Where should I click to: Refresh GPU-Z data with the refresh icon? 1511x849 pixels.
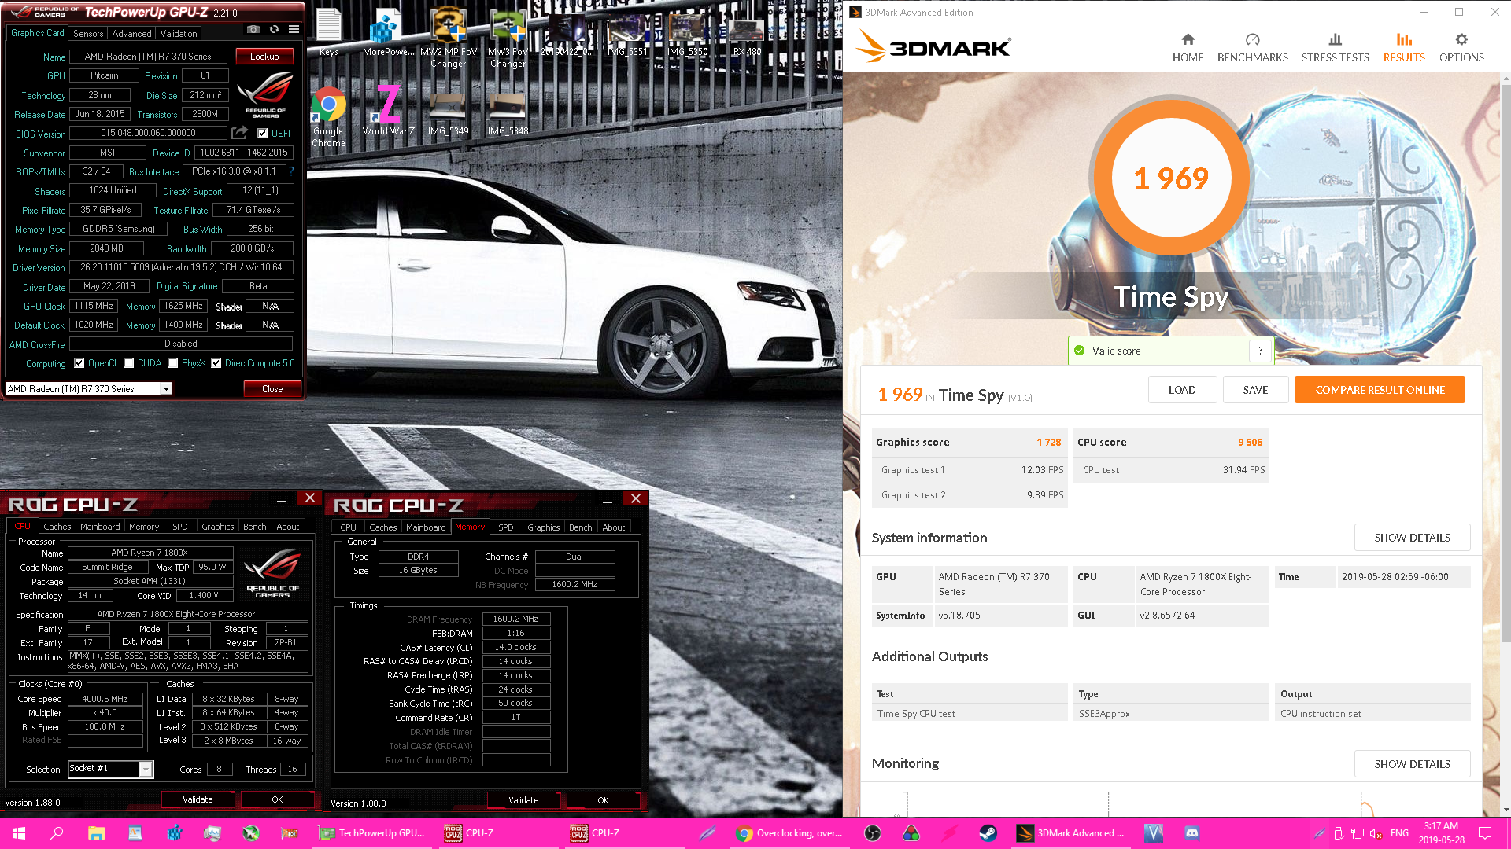(x=274, y=30)
